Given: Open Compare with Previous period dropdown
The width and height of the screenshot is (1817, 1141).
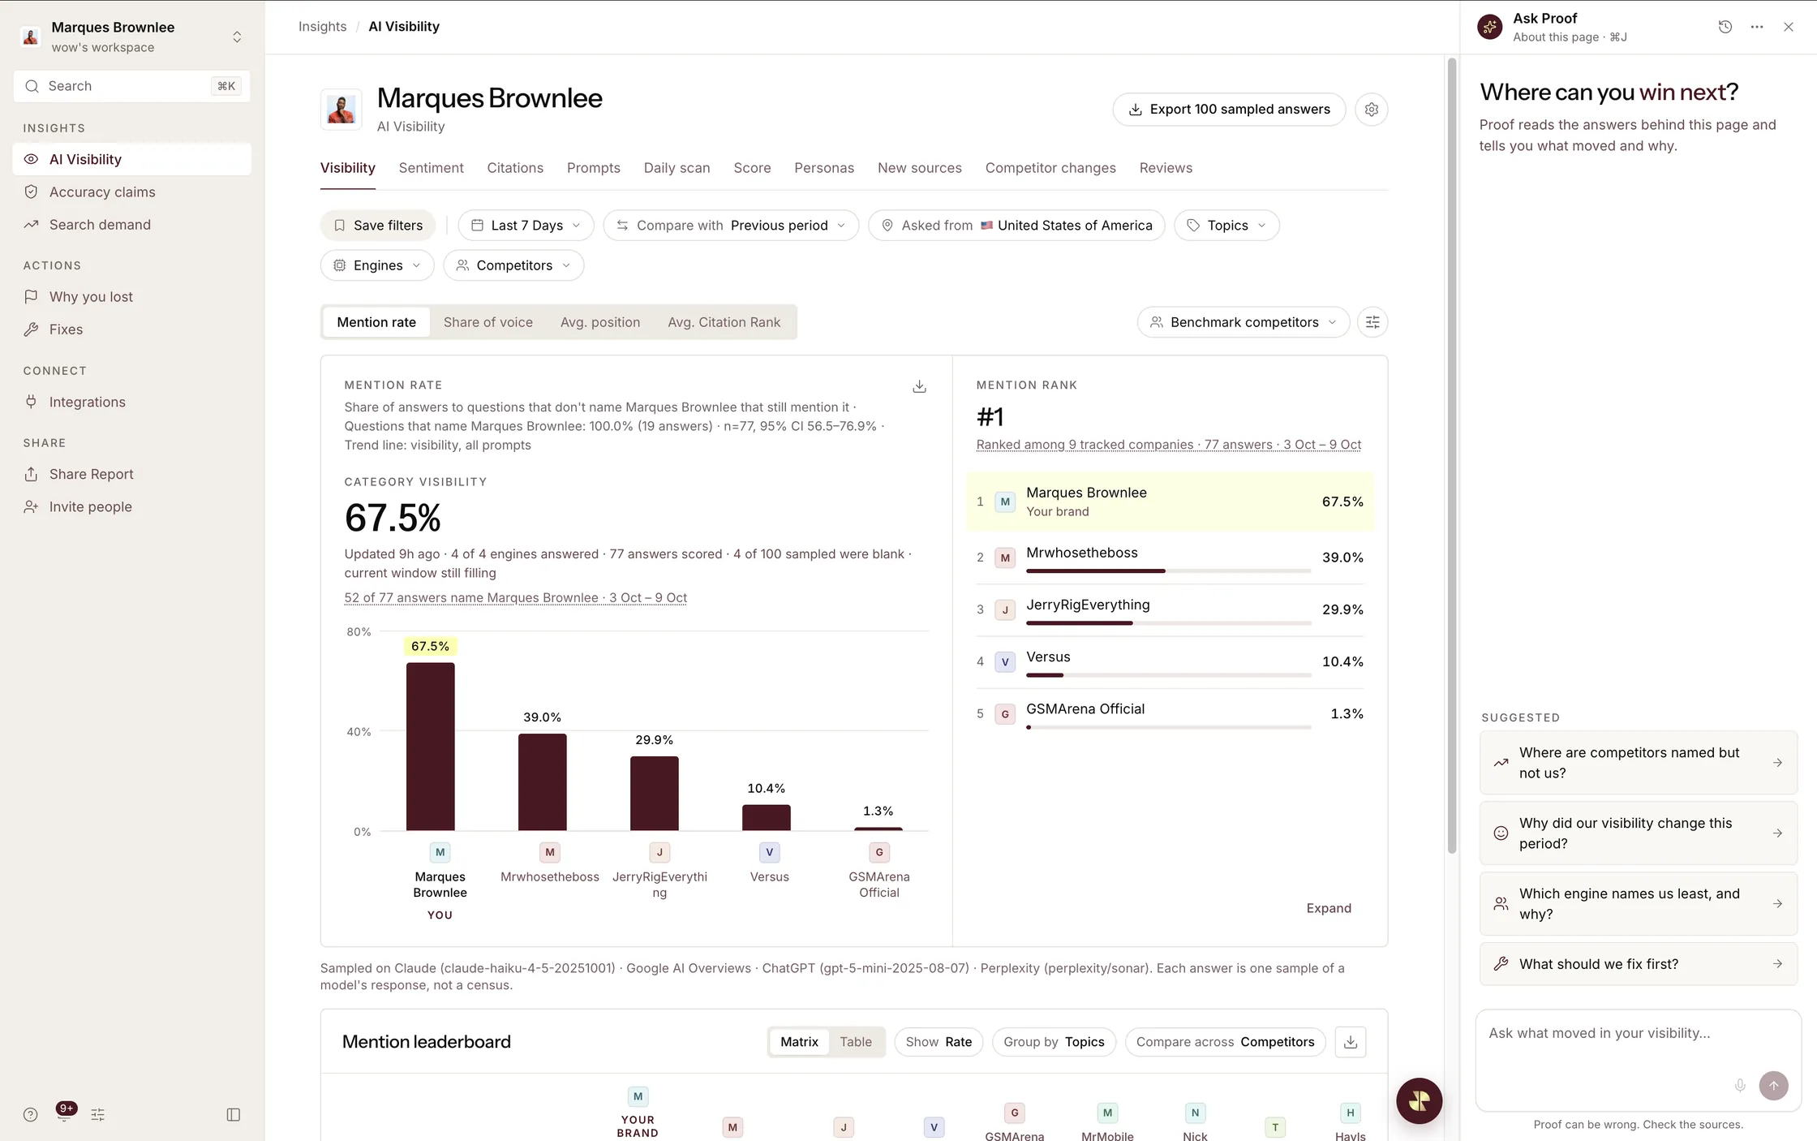Looking at the screenshot, I should pos(731,226).
